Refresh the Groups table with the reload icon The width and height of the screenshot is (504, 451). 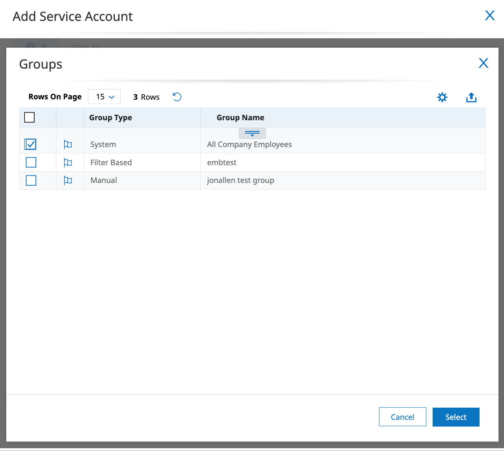177,97
